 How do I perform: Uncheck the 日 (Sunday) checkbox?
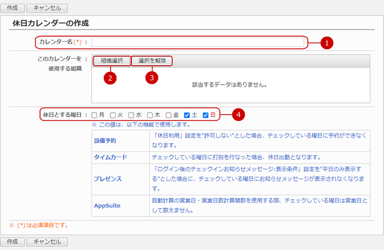click(206, 115)
